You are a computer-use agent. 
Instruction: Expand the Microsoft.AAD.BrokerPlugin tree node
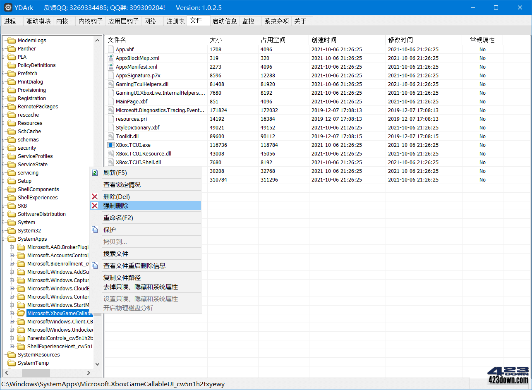[12, 247]
